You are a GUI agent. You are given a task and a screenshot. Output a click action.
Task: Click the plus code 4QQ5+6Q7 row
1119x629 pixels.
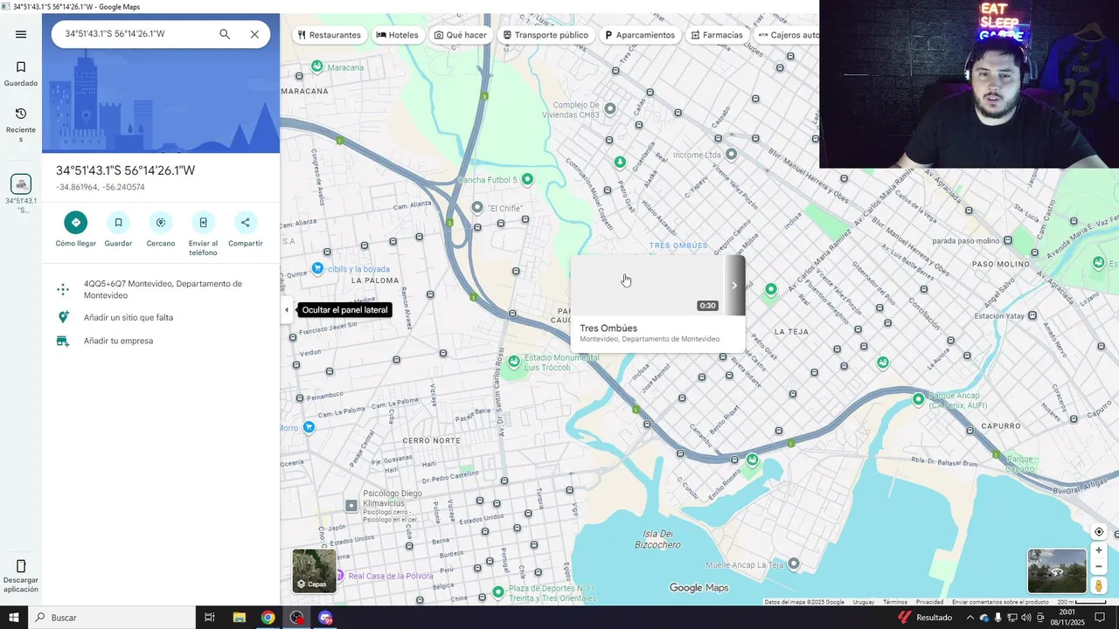[x=161, y=289]
